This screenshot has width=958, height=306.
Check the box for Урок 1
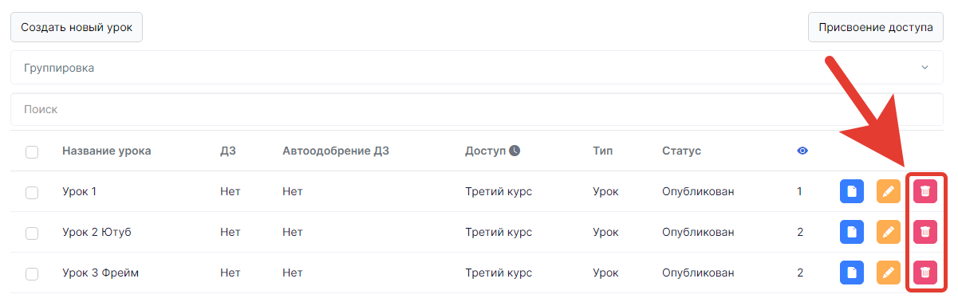[x=32, y=192]
